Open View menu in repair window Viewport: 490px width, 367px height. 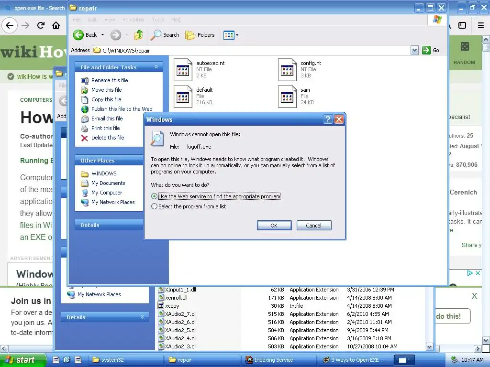(x=110, y=20)
